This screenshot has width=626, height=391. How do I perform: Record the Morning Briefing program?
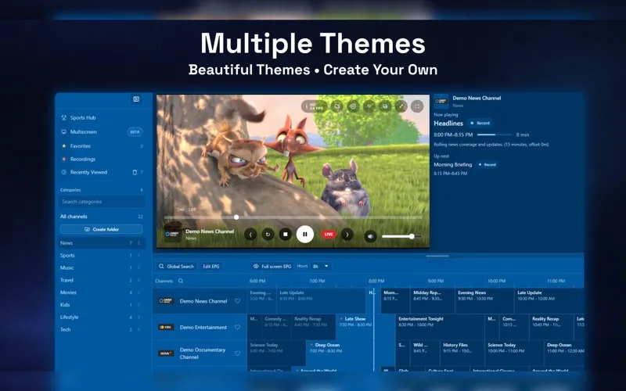point(487,165)
